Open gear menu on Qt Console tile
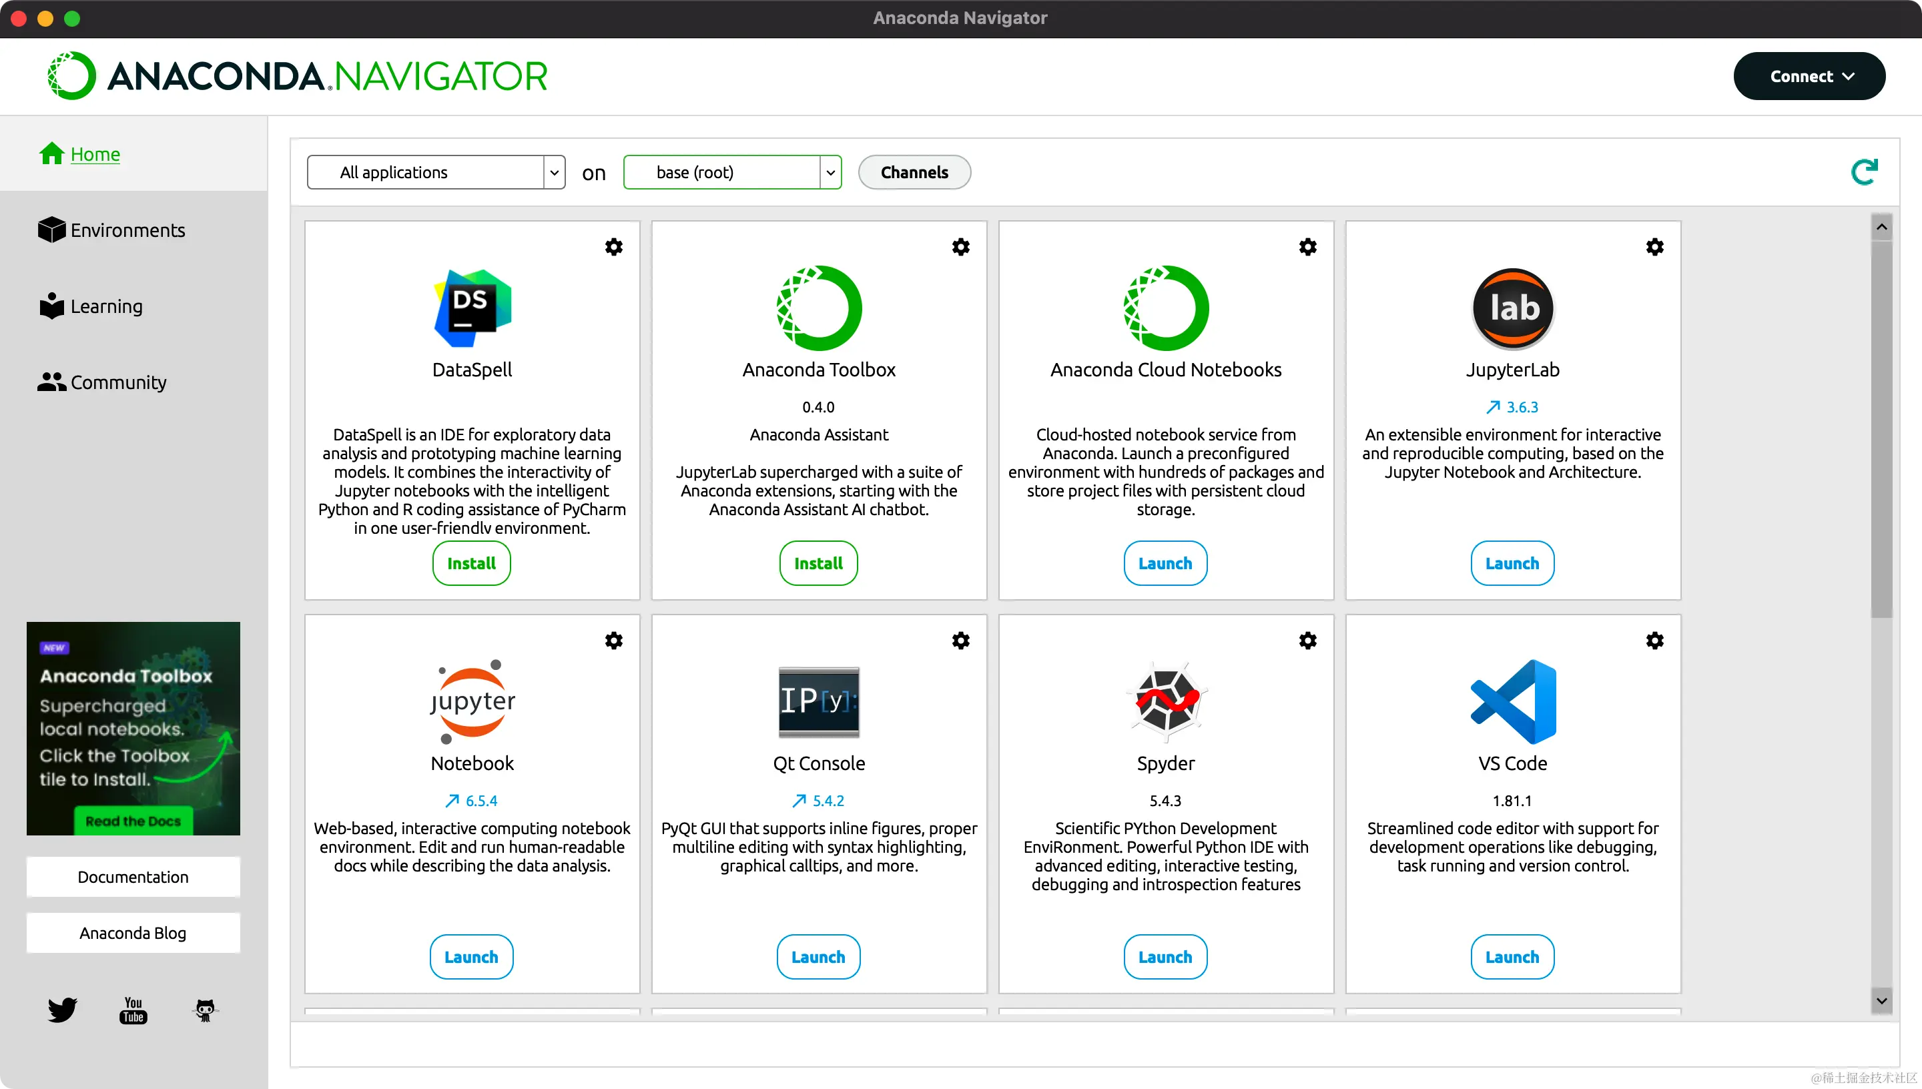 [x=960, y=640]
